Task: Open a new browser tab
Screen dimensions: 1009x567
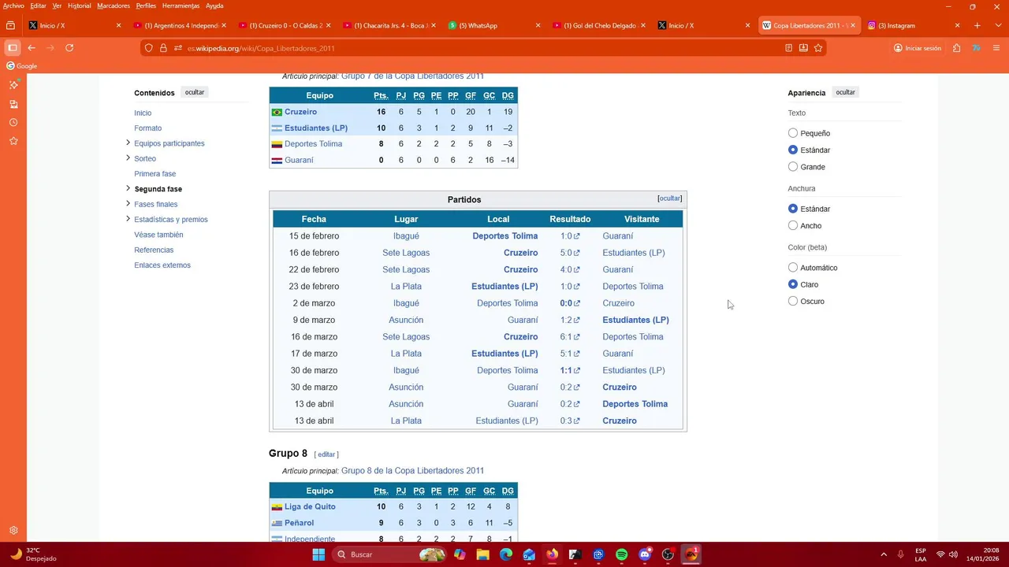Action: 977,25
